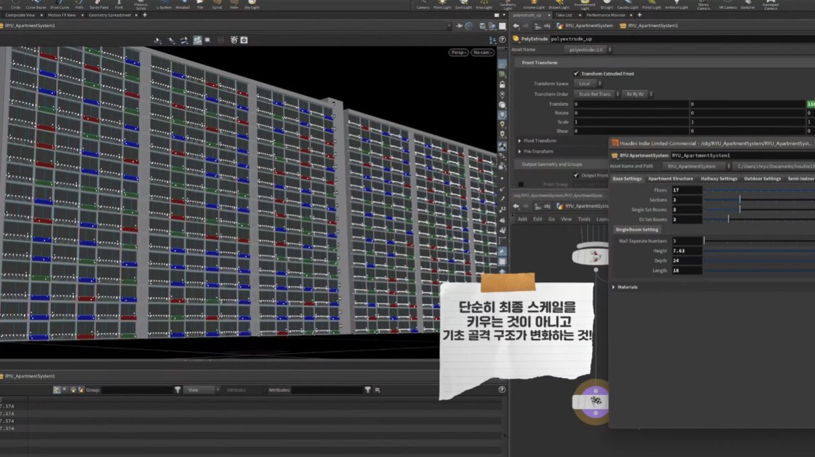
Task: Select the L-System shelf tool
Action: pos(164,5)
